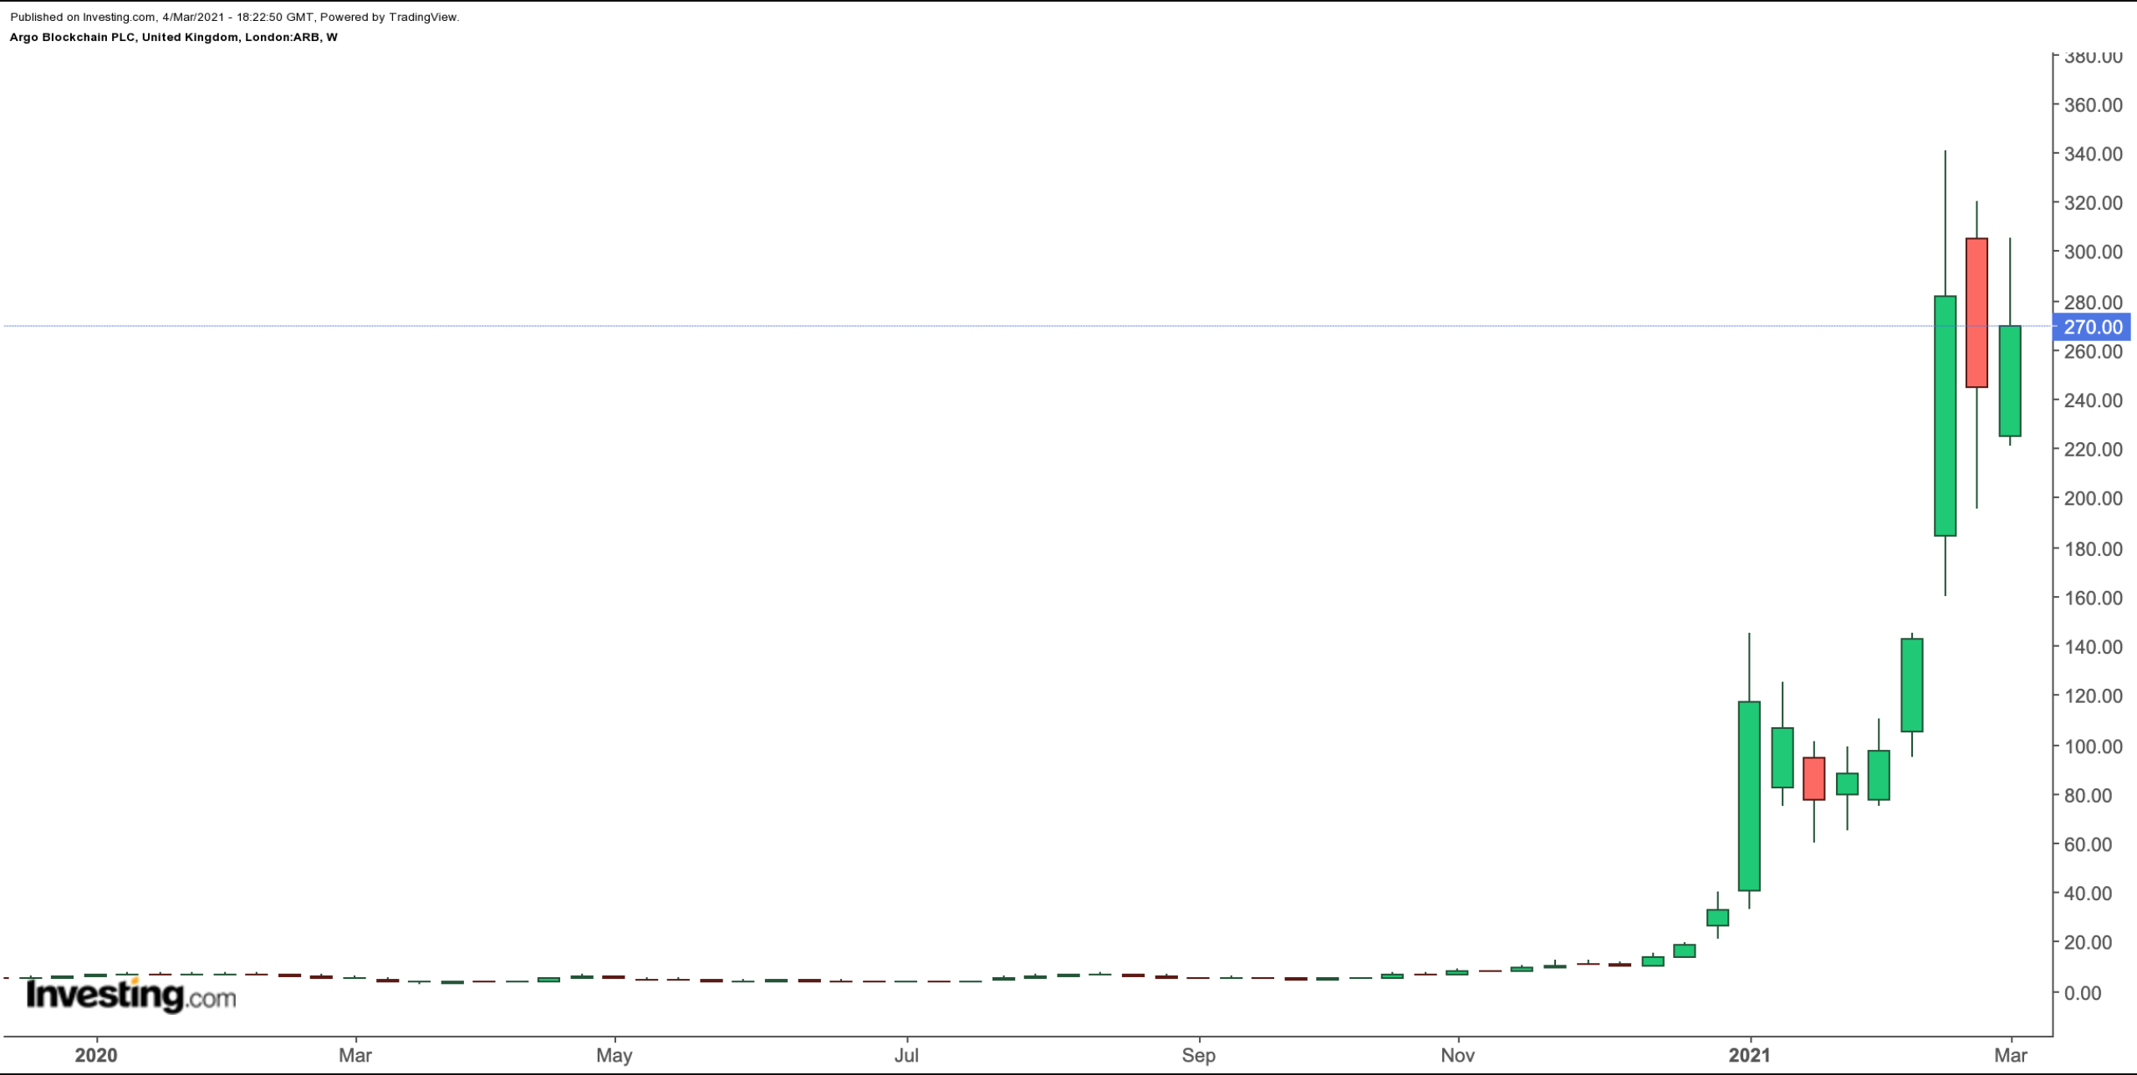Click the 360.00 price axis label

tap(2093, 105)
